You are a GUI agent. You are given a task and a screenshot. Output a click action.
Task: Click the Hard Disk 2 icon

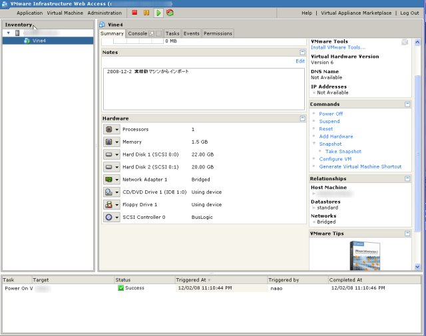coord(108,167)
